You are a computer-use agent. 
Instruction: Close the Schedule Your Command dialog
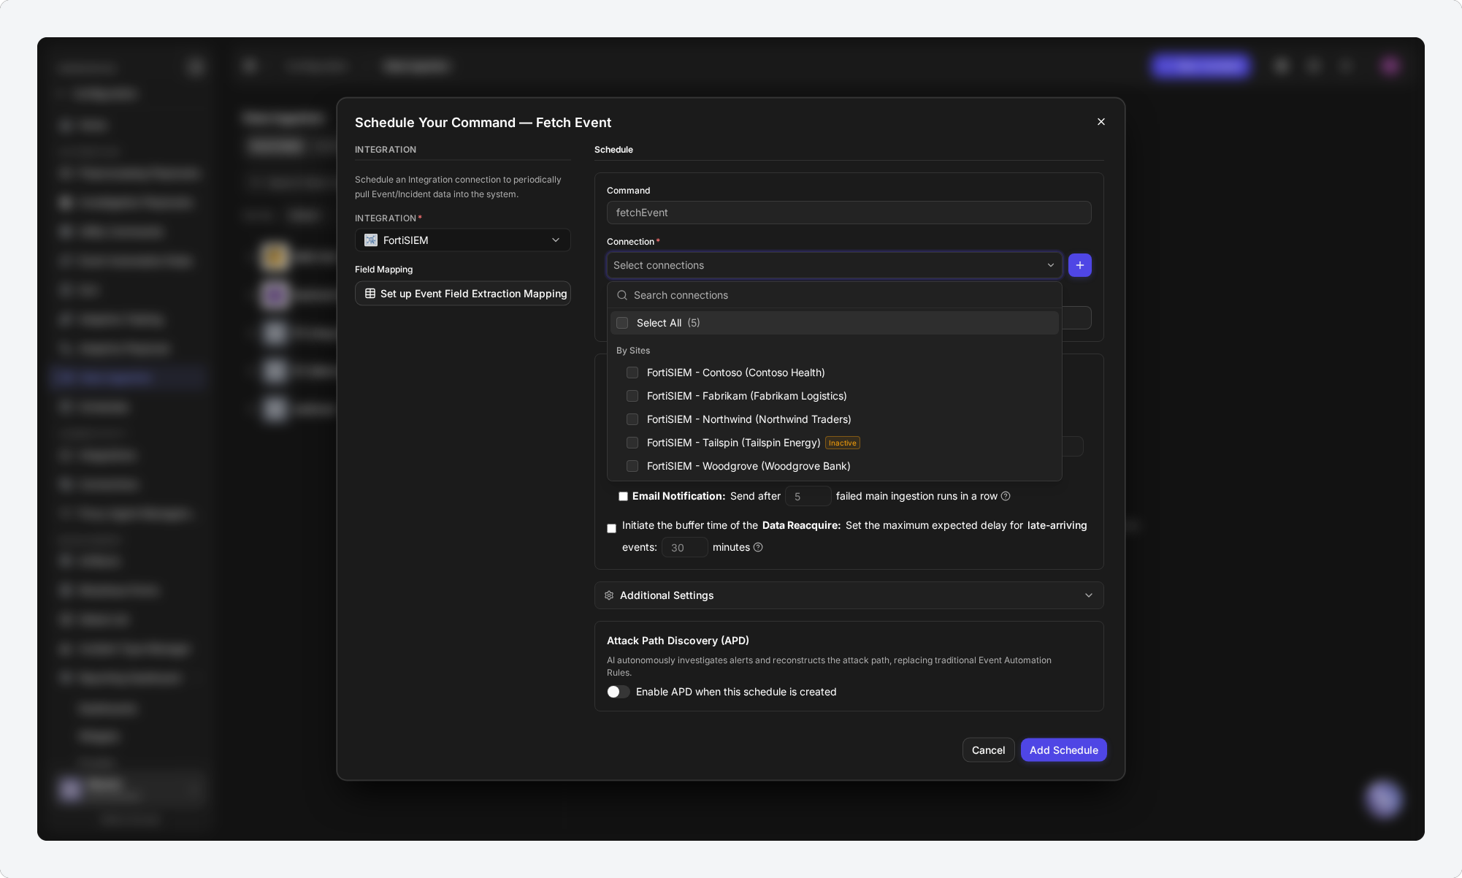1101,122
